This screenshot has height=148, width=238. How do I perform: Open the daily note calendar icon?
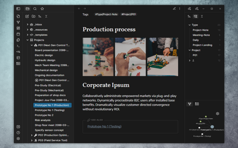[18, 34]
